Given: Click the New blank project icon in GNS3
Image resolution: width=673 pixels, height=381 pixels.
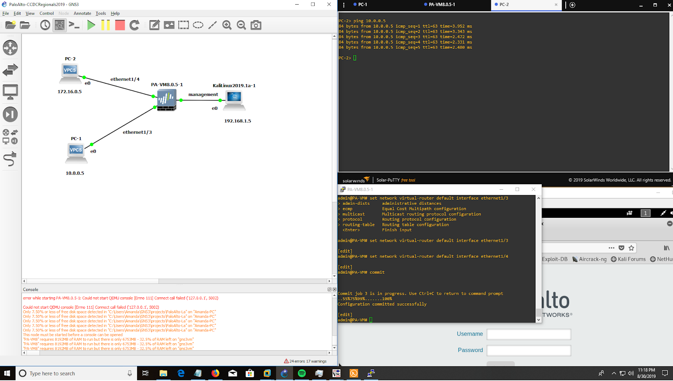Looking at the screenshot, I should 11,25.
